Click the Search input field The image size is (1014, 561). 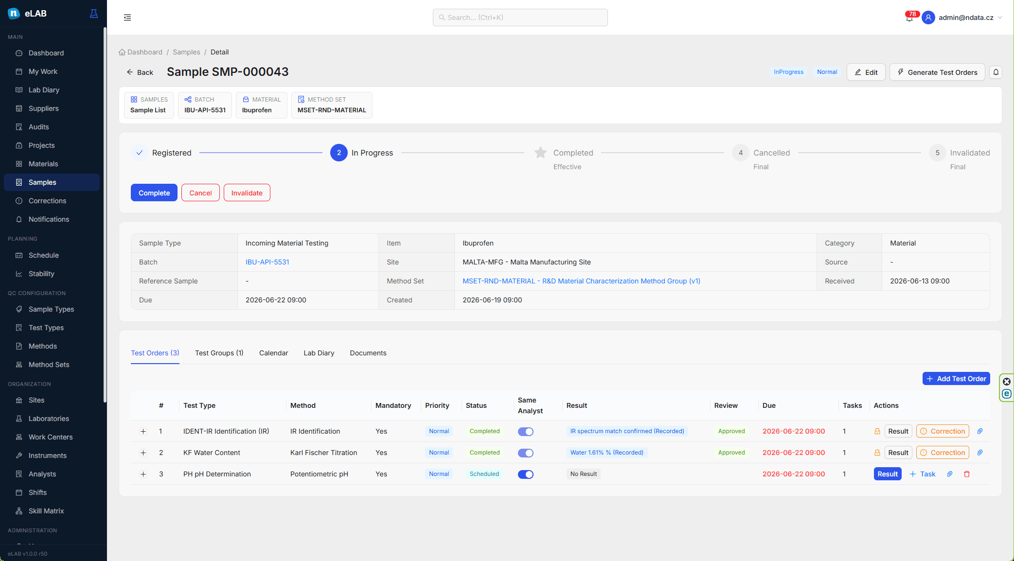click(x=520, y=18)
